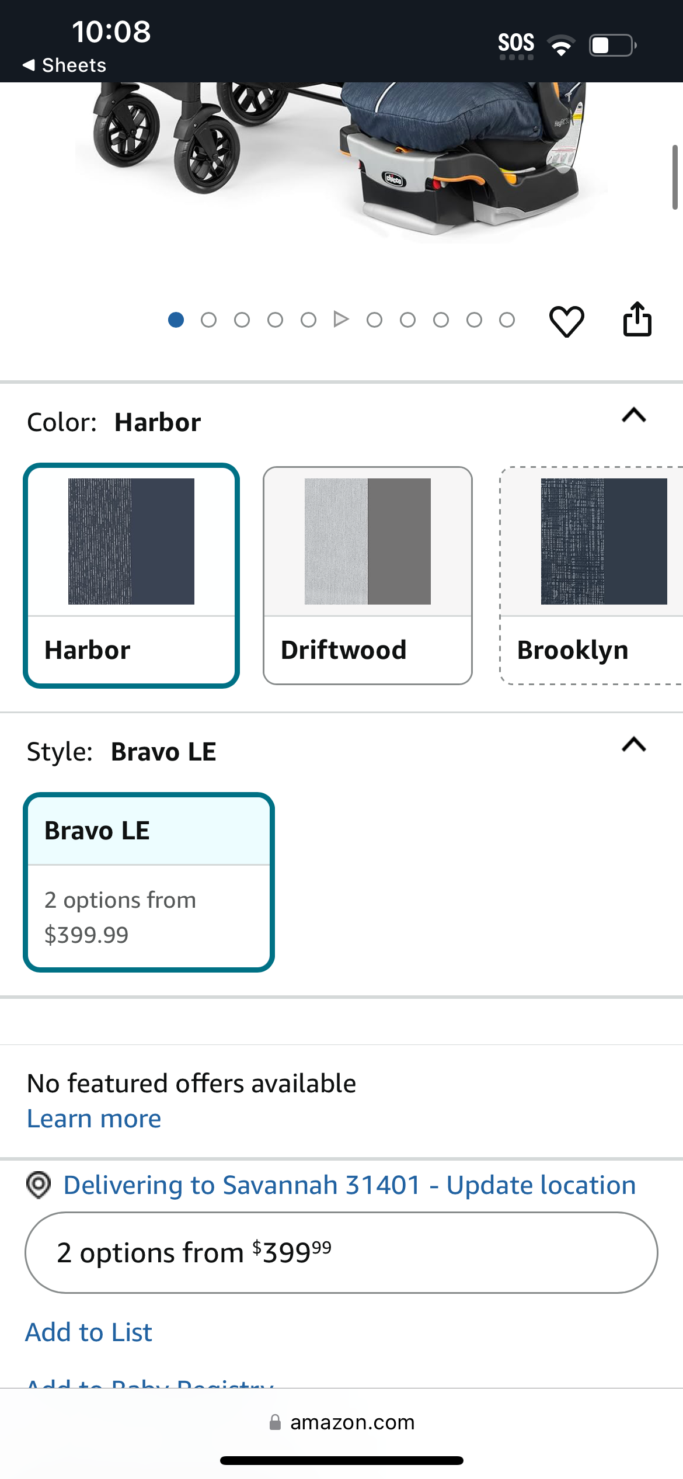683x1479 pixels.
Task: Collapse the Style section chevron
Action: [634, 744]
